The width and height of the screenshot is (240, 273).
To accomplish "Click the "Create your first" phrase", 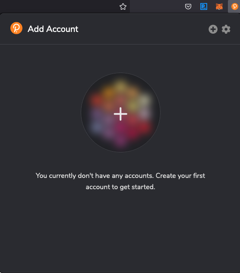I will tap(180, 176).
